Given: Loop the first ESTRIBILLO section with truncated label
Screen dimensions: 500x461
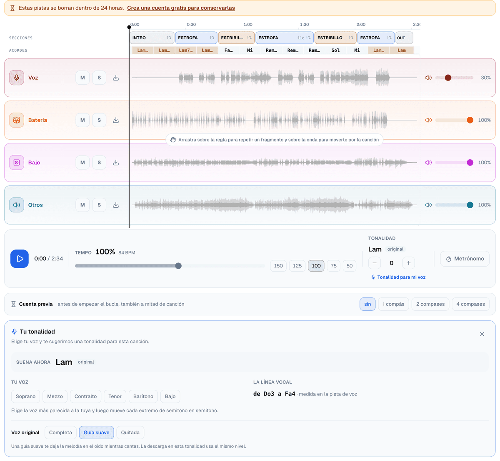Looking at the screenshot, I should coord(249,38).
